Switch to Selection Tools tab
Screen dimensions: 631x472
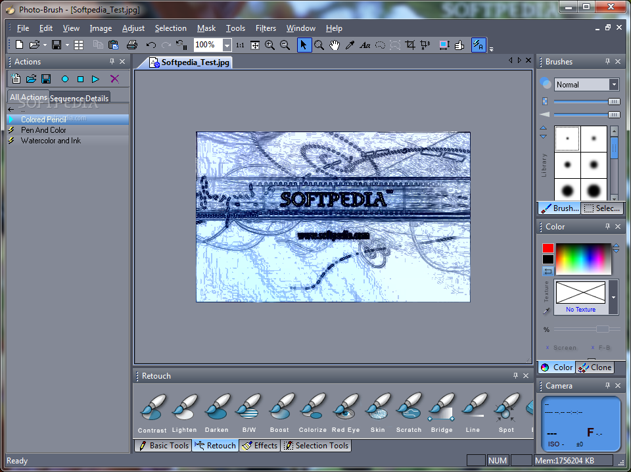coord(316,446)
